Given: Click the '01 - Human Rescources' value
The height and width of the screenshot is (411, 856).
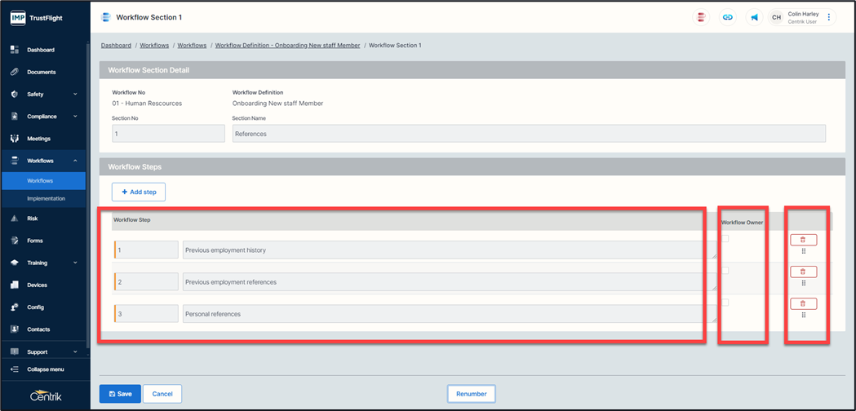Looking at the screenshot, I should coord(147,104).
